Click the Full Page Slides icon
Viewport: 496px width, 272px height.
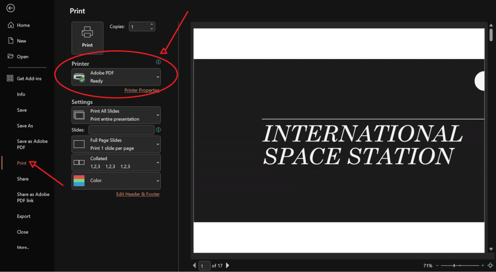(79, 144)
